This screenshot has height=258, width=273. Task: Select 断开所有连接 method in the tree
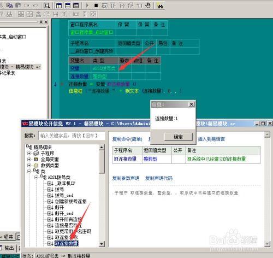point(68,219)
